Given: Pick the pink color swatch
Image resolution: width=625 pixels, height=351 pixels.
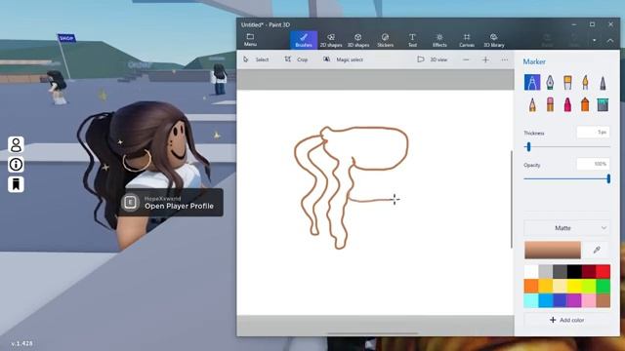Looking at the screenshot, I should 589,300.
